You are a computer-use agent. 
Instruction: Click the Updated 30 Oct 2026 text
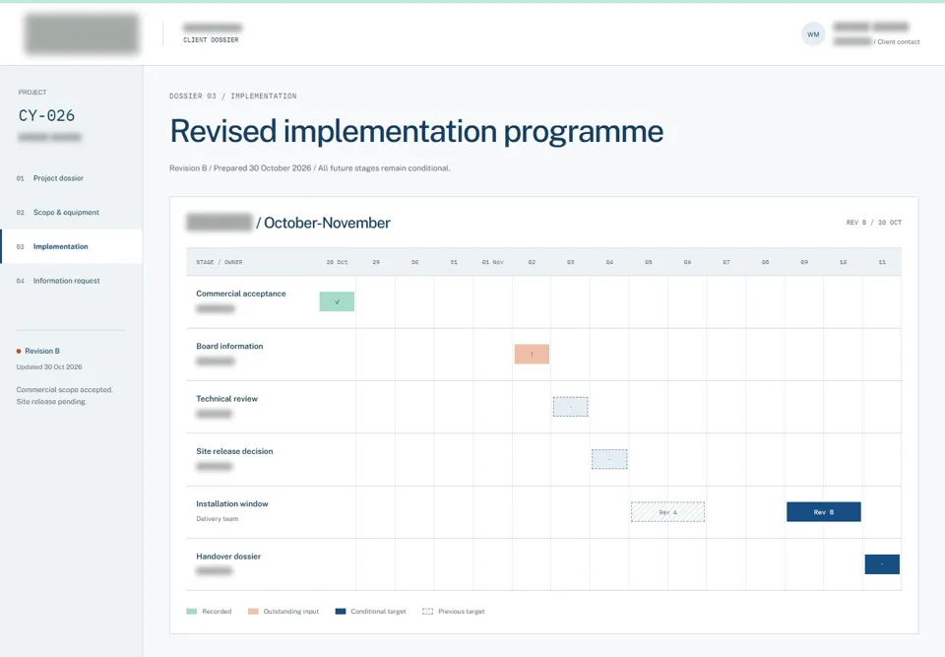[49, 366]
